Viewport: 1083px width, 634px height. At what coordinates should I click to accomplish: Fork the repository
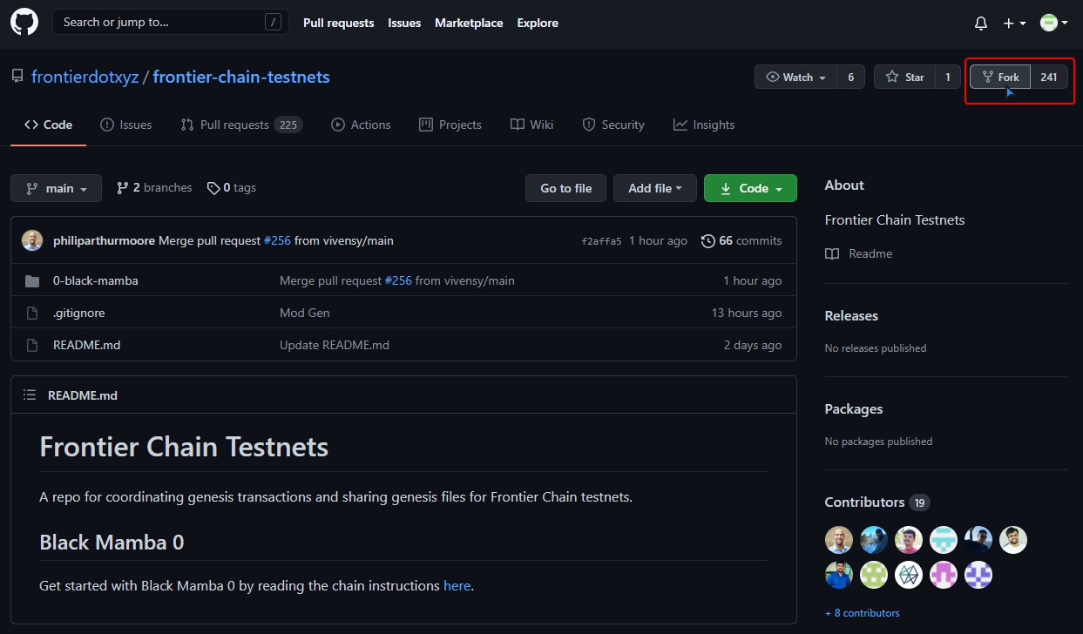click(x=1000, y=77)
